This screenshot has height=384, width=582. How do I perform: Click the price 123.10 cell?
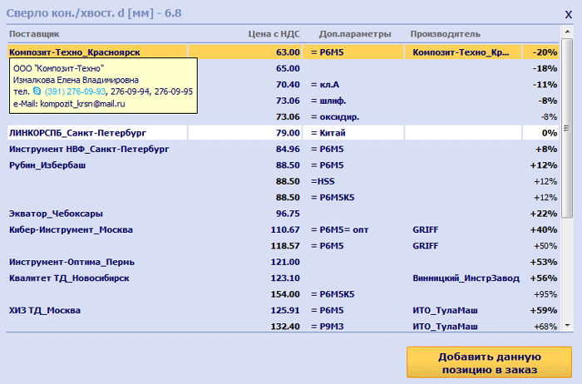(285, 278)
